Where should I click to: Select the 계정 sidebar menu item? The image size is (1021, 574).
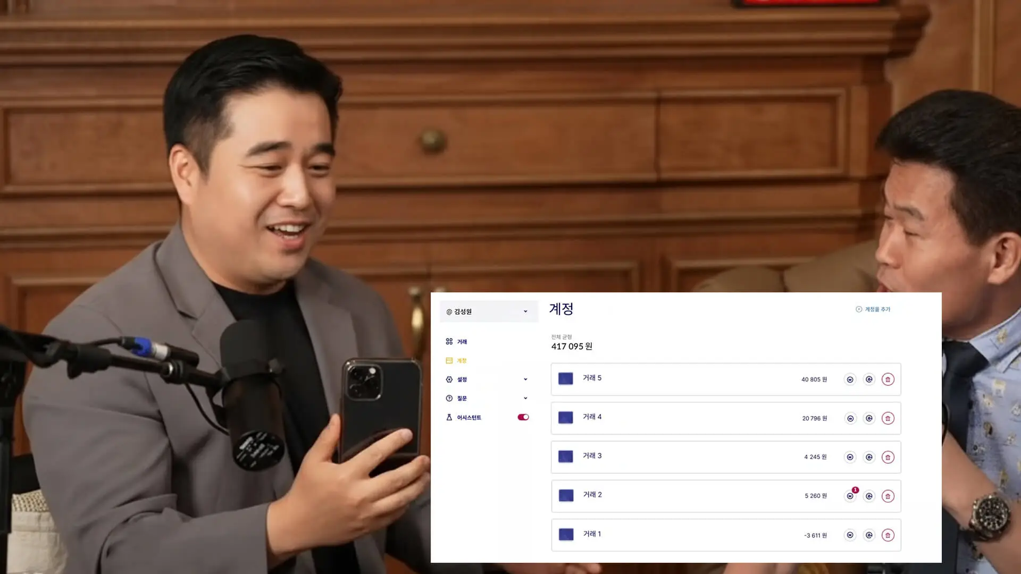pos(461,360)
